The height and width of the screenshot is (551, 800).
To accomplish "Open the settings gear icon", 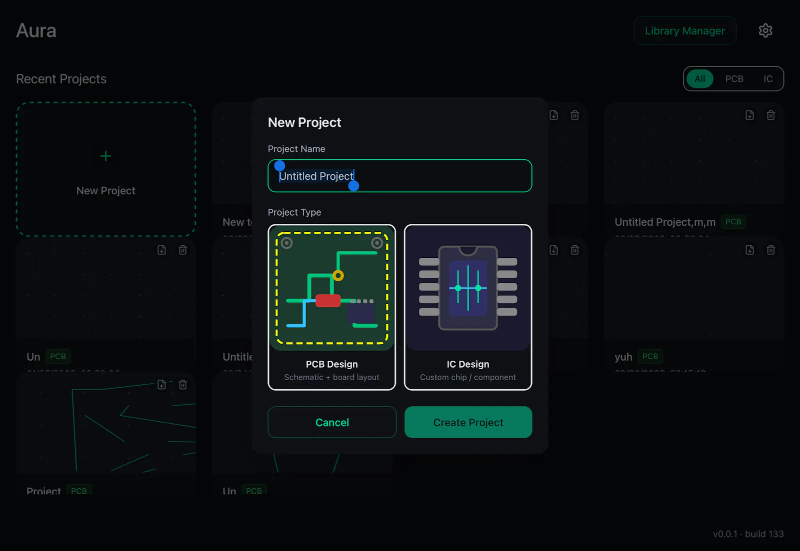I will click(x=765, y=30).
